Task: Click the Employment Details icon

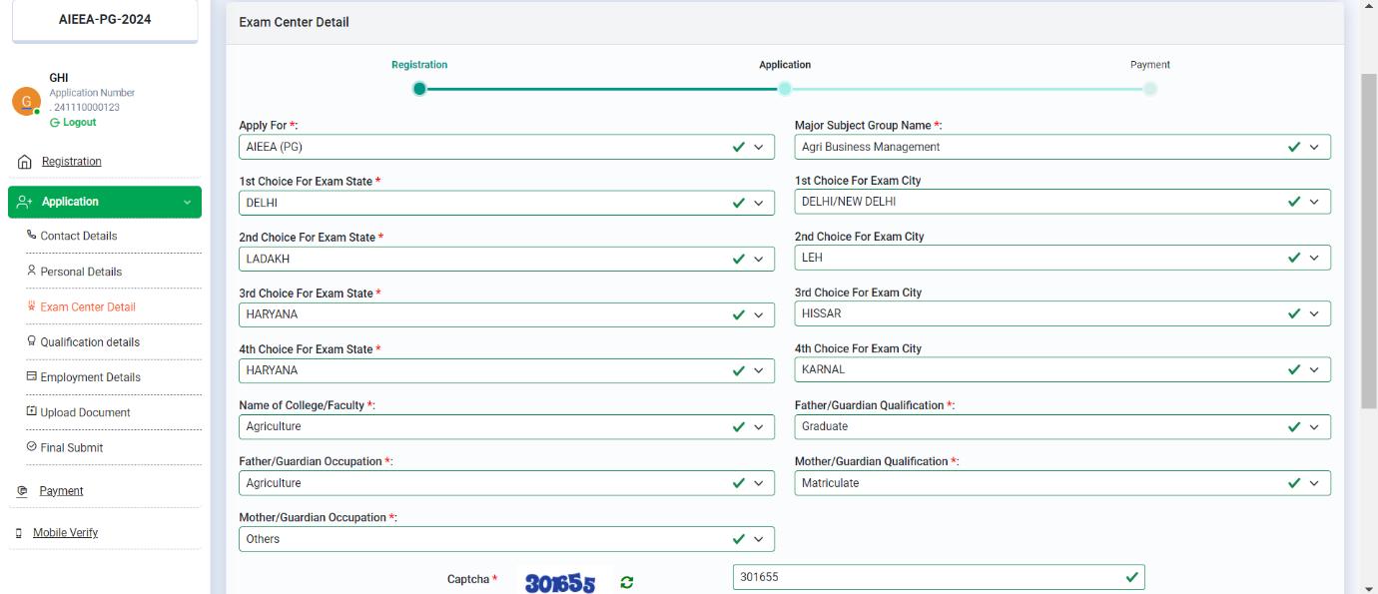Action: [x=31, y=377]
